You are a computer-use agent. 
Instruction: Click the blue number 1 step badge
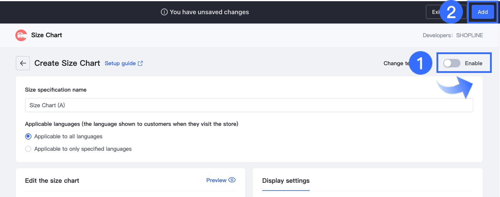coord(421,63)
